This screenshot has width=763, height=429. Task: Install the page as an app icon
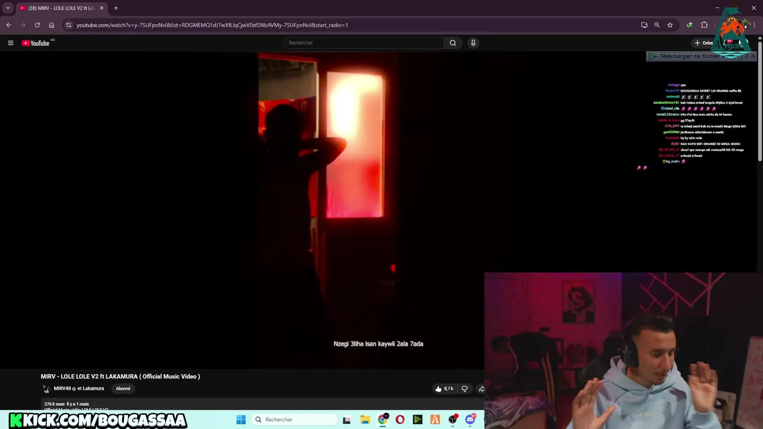click(644, 25)
